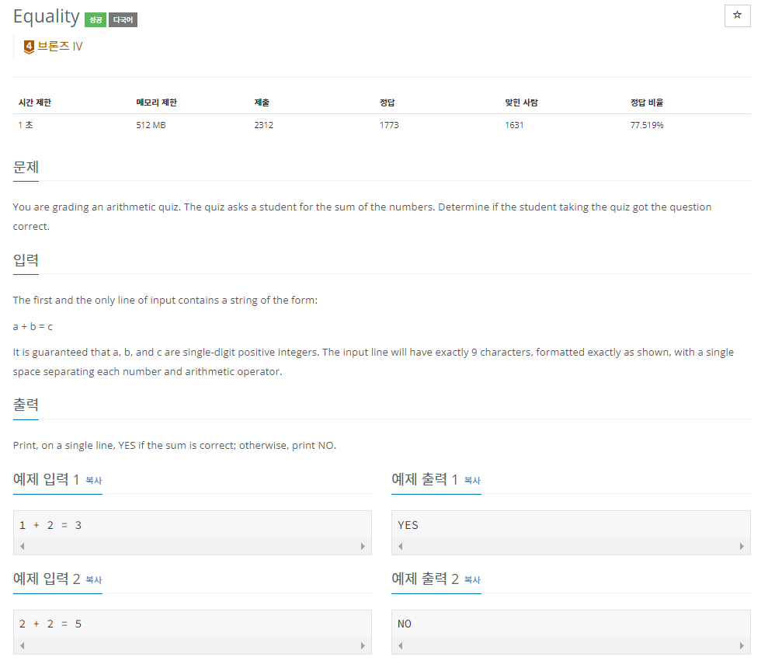
Task: Click the '출력' section heading
Action: 26,405
